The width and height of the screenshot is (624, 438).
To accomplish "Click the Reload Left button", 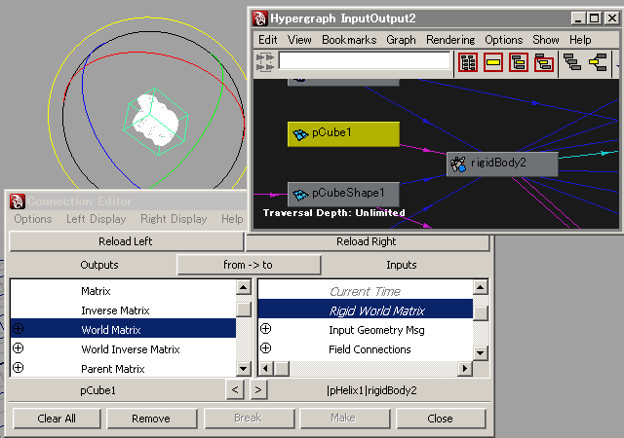I will (126, 241).
